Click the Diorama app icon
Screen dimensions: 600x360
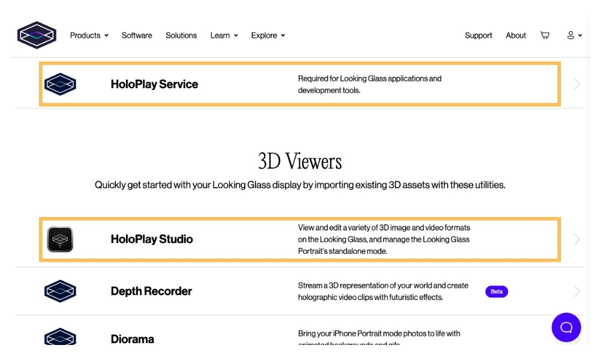click(60, 337)
